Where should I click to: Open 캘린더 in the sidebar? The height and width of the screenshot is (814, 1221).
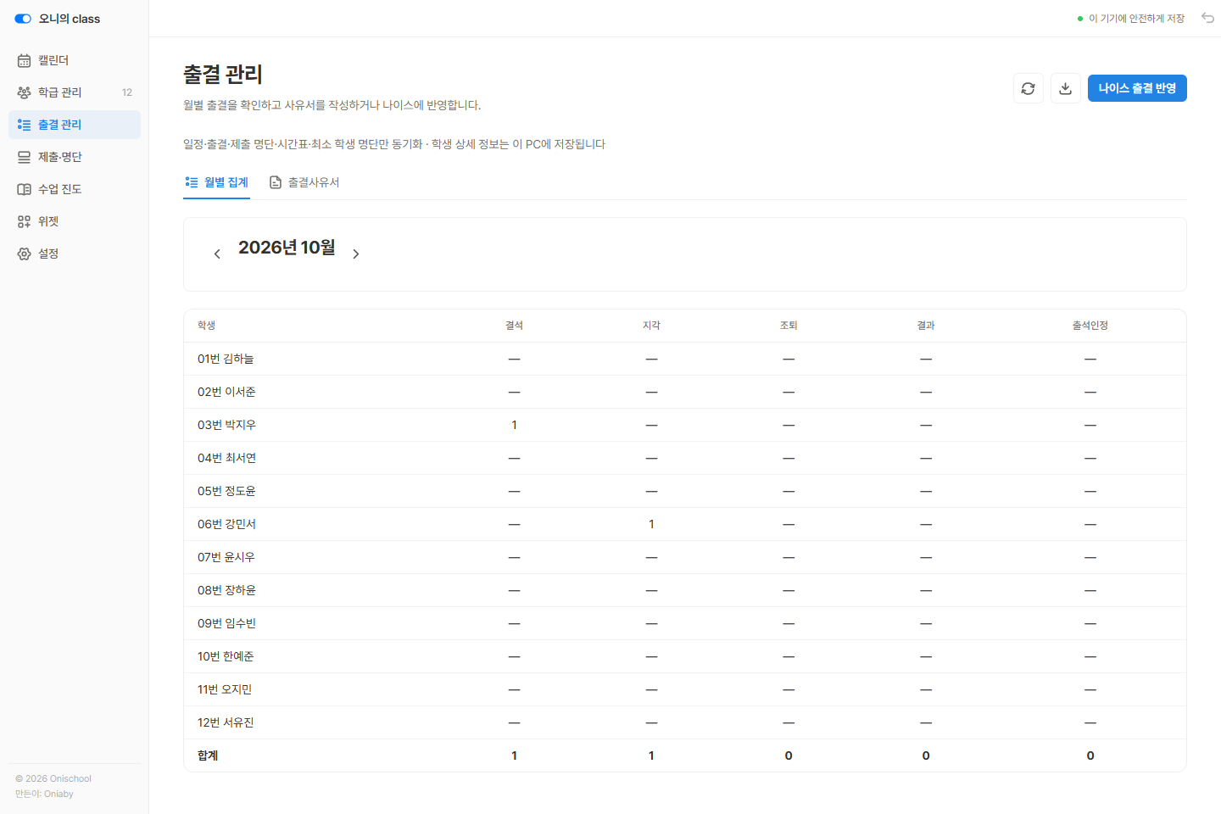tap(75, 60)
